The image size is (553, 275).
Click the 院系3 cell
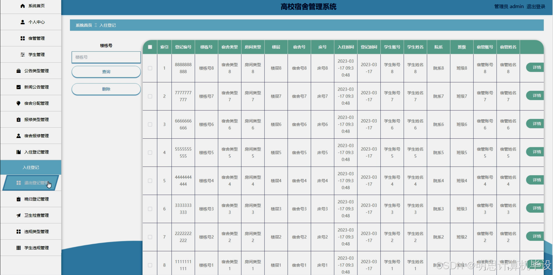pyautogui.click(x=439, y=209)
